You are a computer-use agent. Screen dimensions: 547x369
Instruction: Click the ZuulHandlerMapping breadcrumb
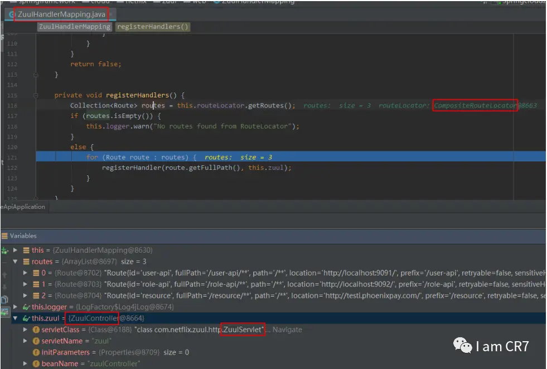[x=74, y=27]
